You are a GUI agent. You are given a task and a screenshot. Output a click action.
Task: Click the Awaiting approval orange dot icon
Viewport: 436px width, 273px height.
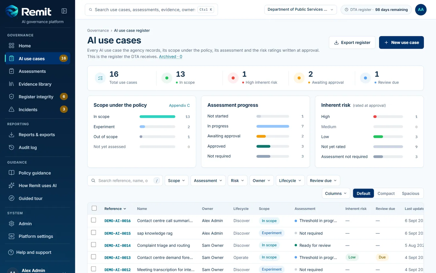coord(299,78)
